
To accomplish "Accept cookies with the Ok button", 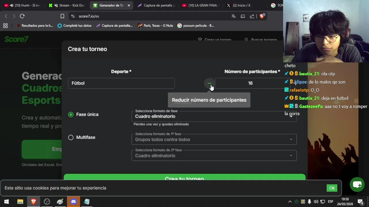I will pyautogui.click(x=332, y=188).
